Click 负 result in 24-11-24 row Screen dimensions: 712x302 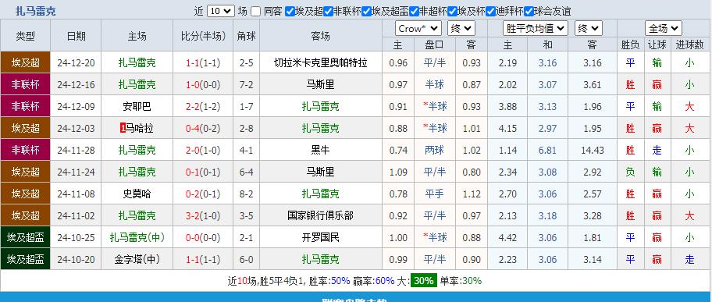(630, 172)
